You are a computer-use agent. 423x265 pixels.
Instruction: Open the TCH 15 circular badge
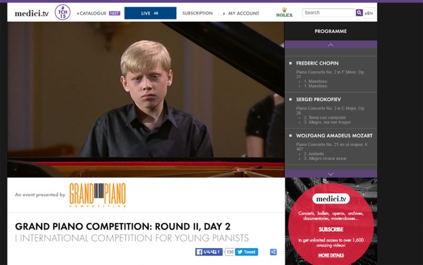[62, 12]
